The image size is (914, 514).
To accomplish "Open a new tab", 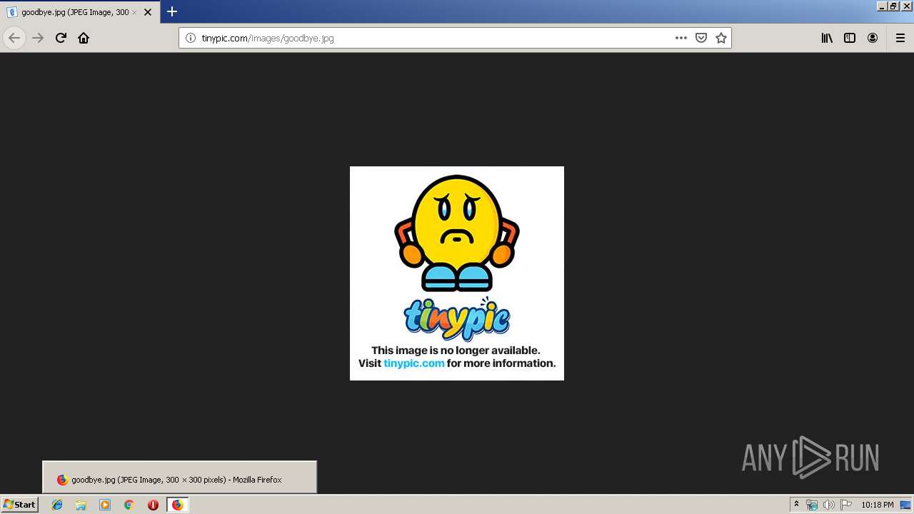I will pyautogui.click(x=172, y=11).
